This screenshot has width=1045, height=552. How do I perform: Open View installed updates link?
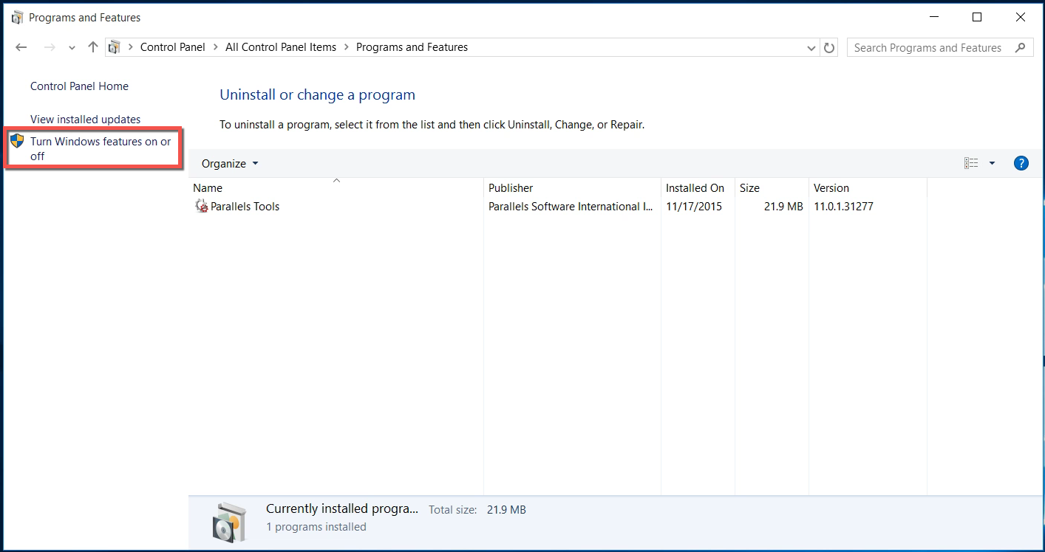coord(85,119)
